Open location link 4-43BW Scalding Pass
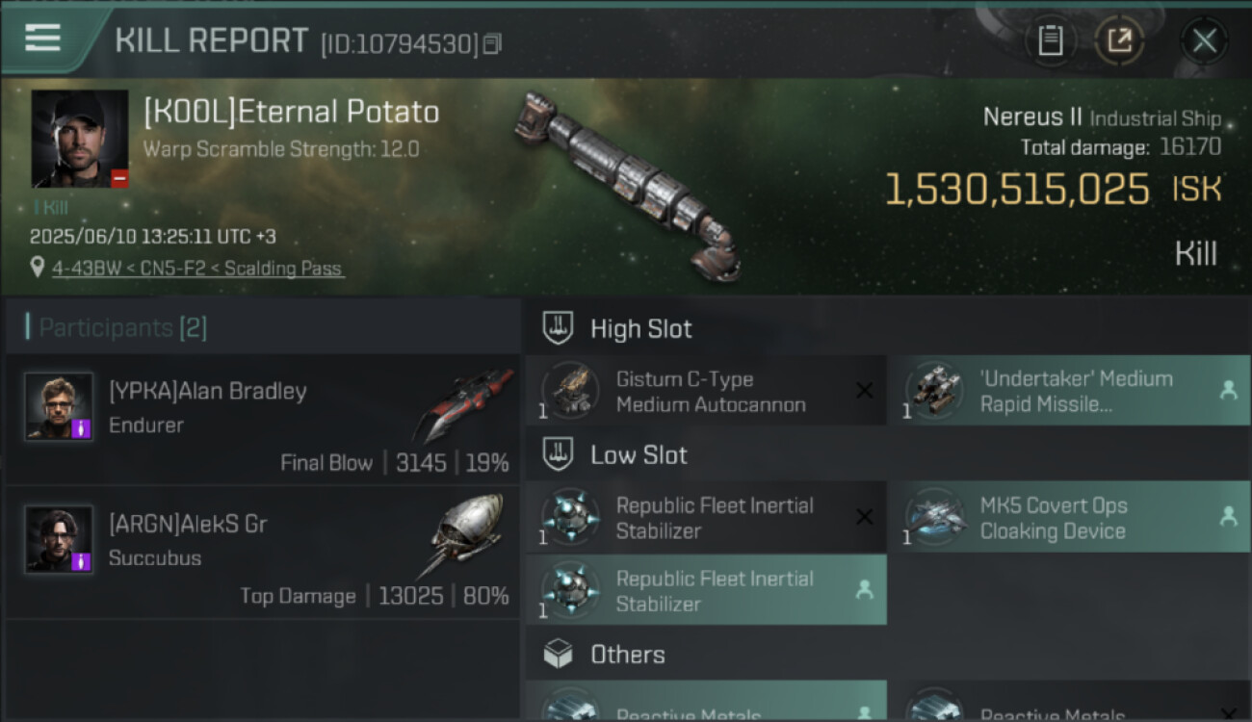Viewport: 1252px width, 722px height. pyautogui.click(x=197, y=269)
